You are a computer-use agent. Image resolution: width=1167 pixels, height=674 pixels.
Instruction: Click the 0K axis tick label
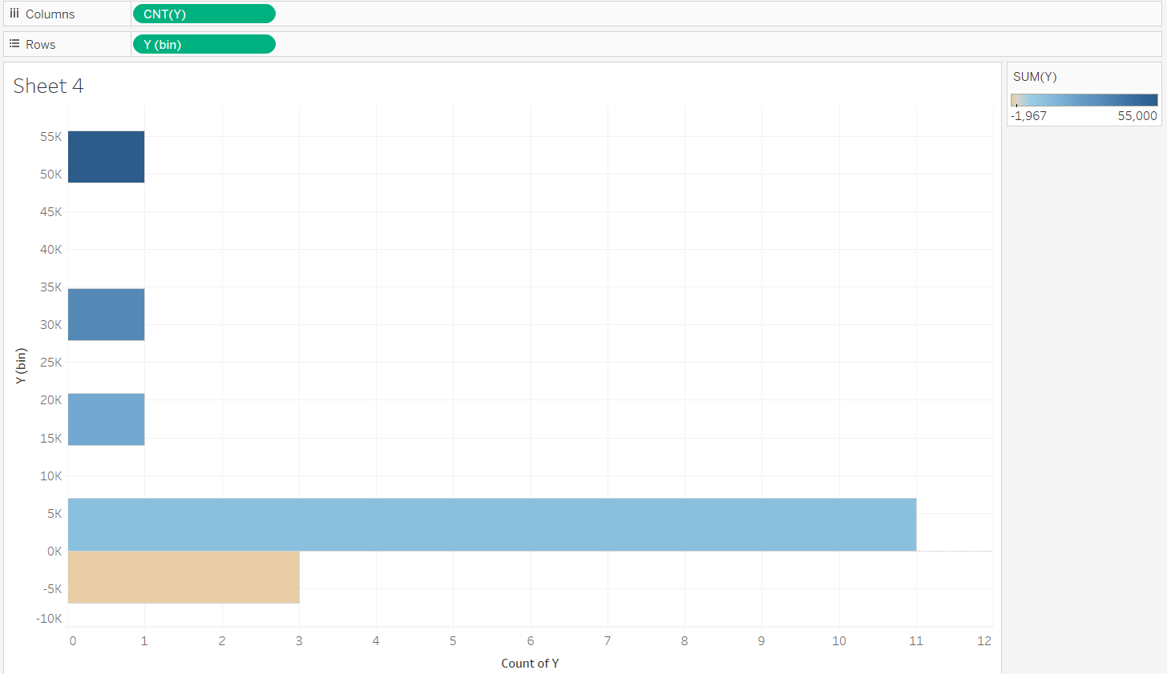(x=55, y=551)
